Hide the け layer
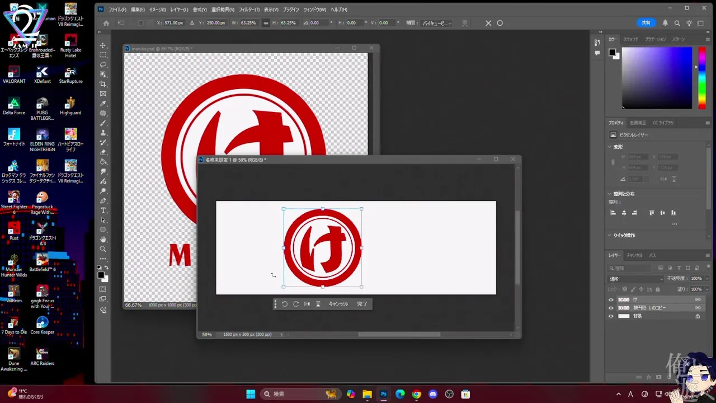The height and width of the screenshot is (403, 716). (611, 299)
